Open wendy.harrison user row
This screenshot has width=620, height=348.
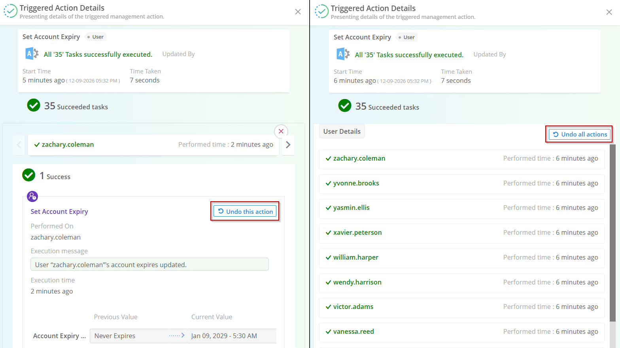pos(462,283)
